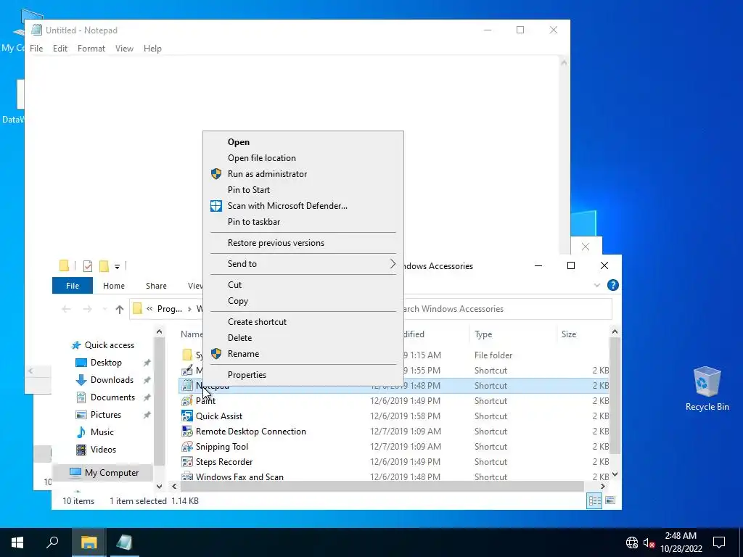Click Explorer Help question mark icon
Screen dimensions: 743x557
pyautogui.click(x=612, y=285)
